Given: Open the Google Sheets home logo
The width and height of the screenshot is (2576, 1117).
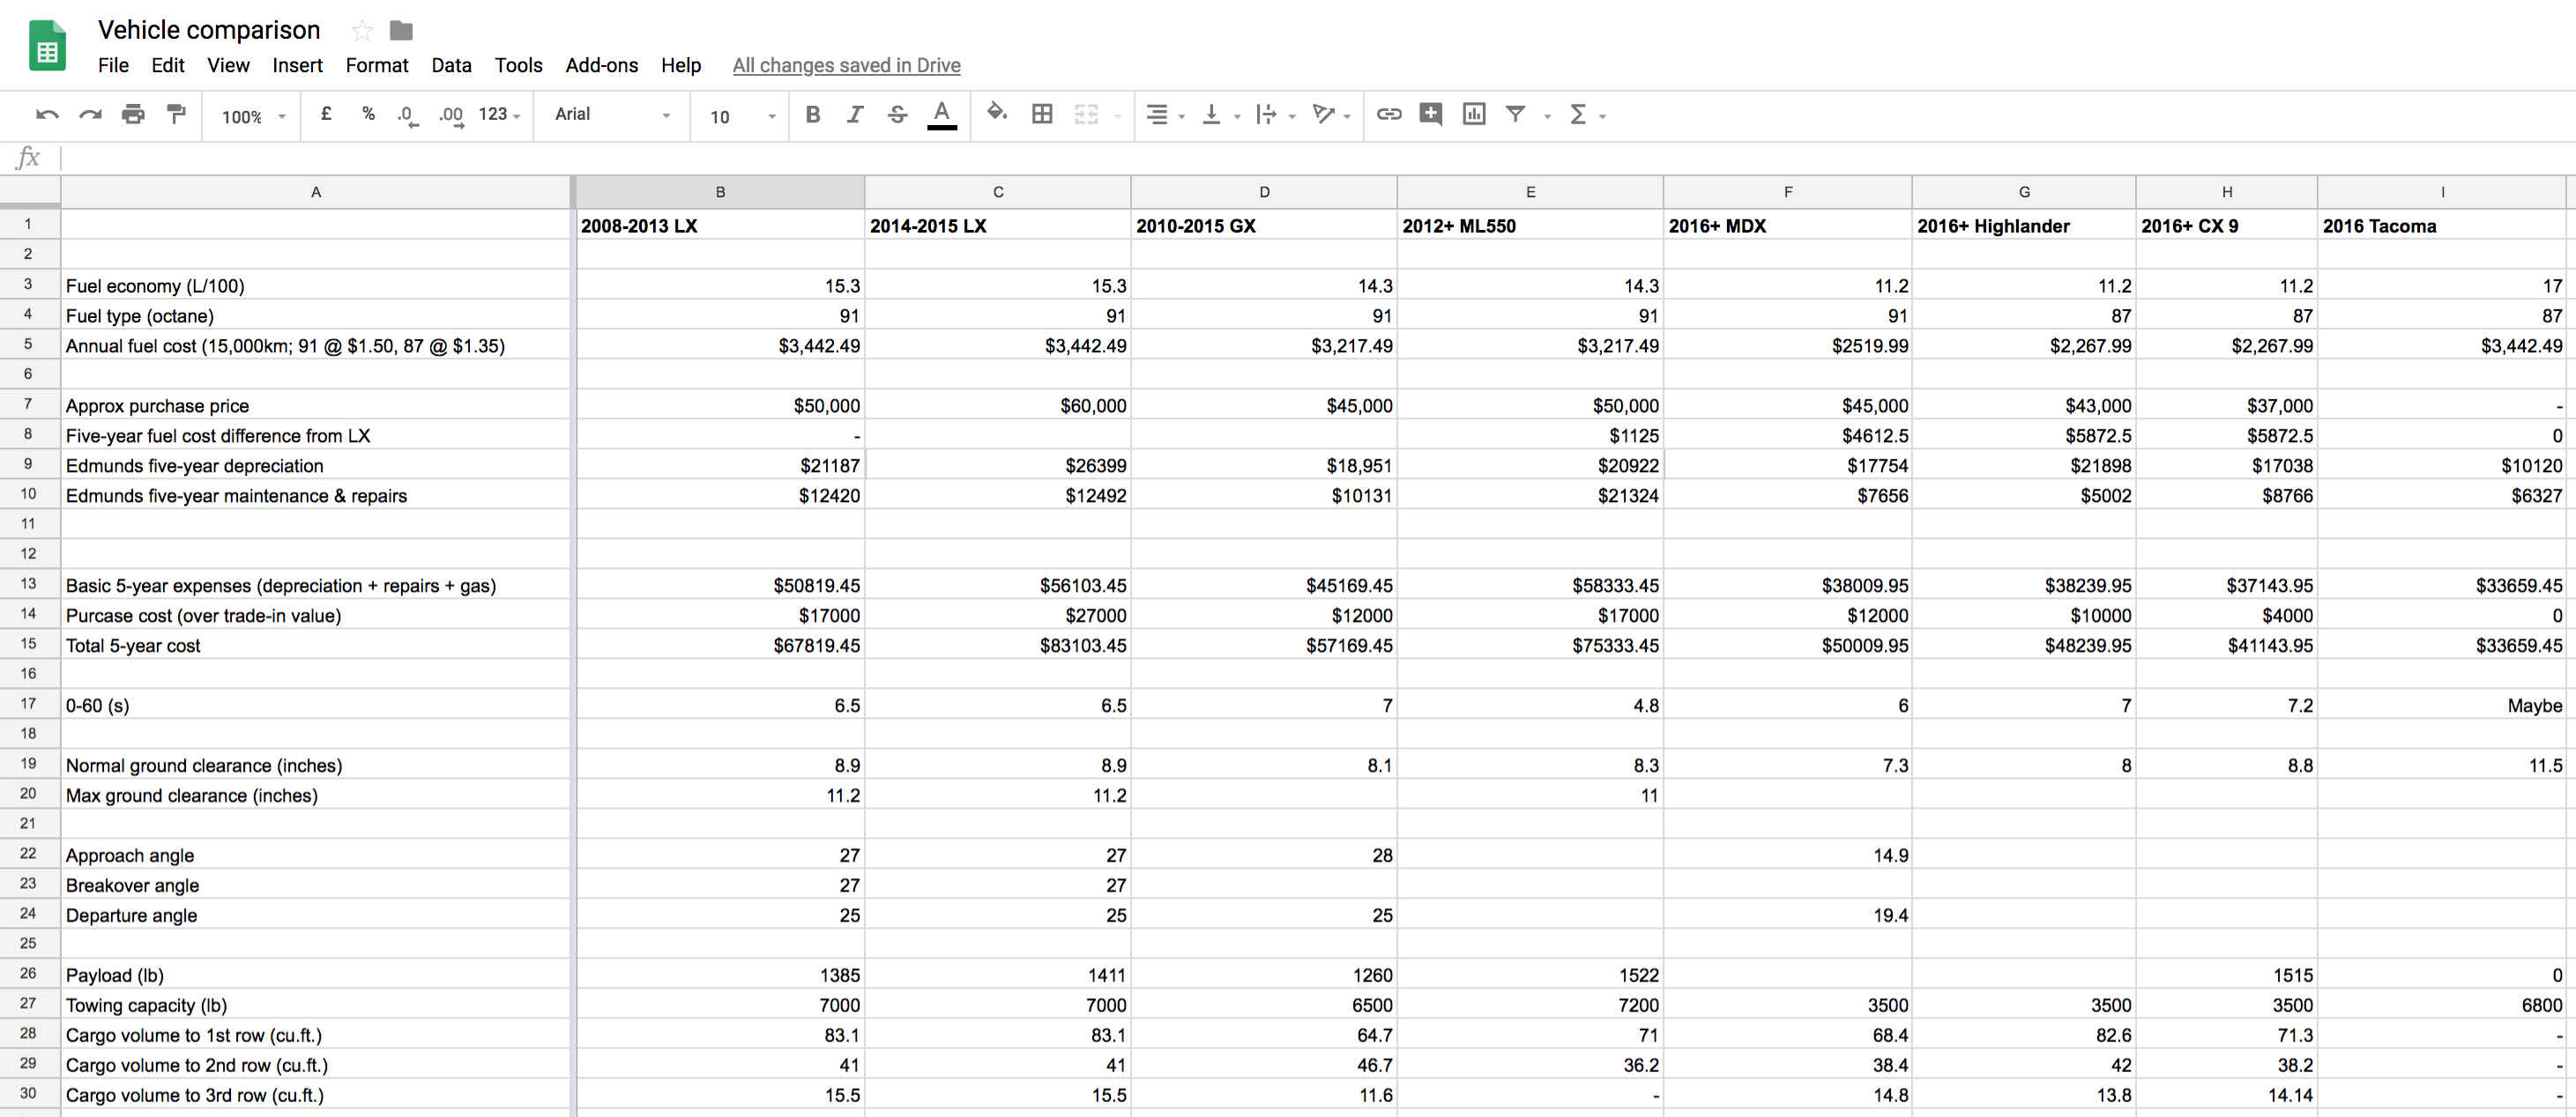Looking at the screenshot, I should click(47, 46).
